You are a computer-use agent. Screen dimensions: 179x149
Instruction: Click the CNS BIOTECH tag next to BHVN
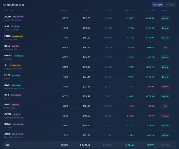(x=18, y=124)
